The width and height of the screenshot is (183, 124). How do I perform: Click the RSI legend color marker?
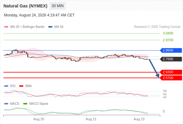[6, 86]
